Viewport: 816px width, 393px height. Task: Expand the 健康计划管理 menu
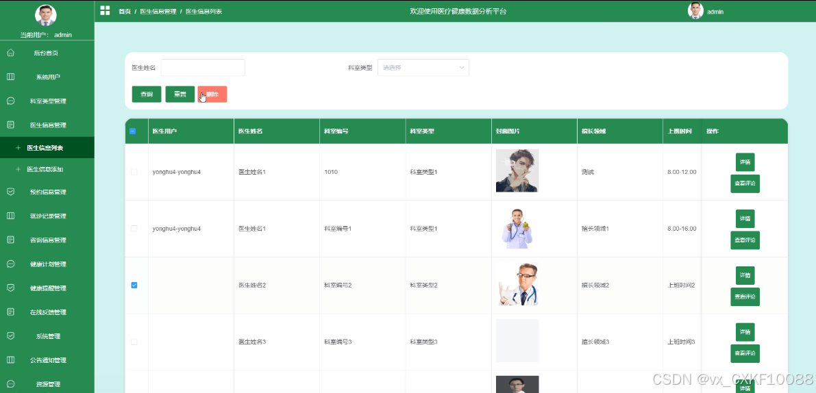(x=47, y=264)
